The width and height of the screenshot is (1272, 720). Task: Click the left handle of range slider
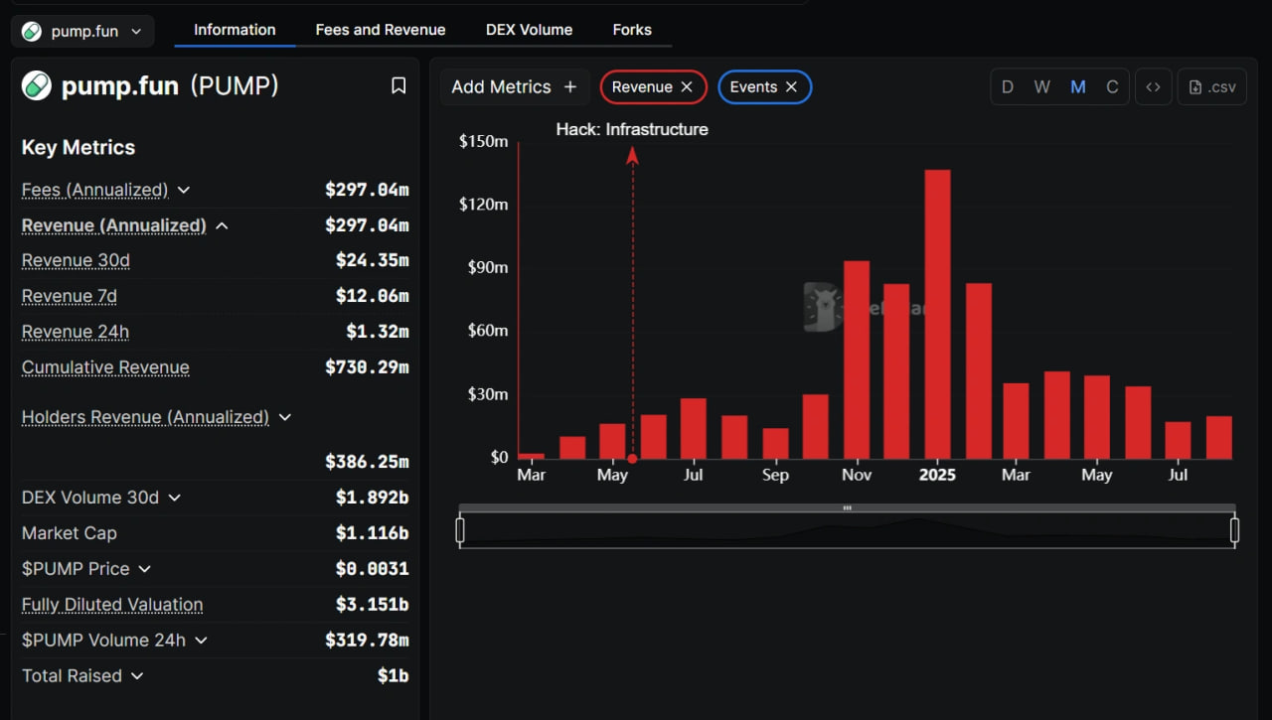(460, 531)
